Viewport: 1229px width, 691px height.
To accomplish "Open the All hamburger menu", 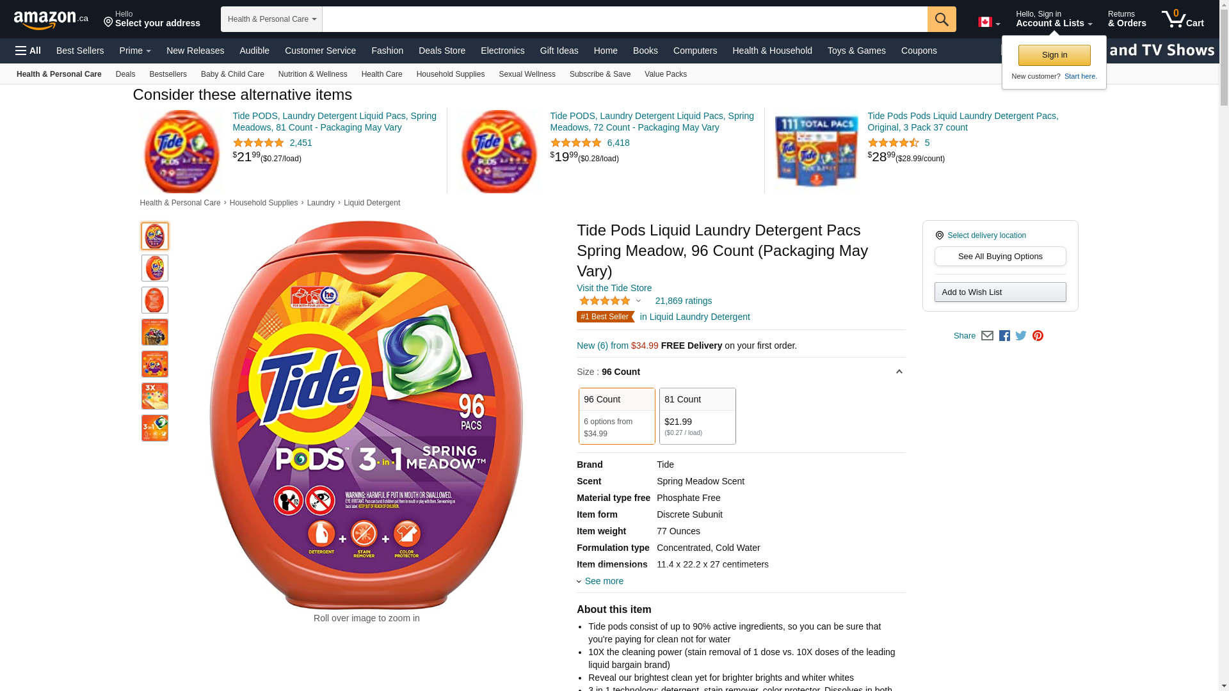I will (x=28, y=51).
